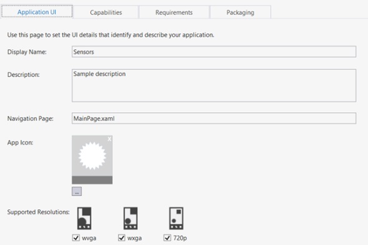
Task: Click the Description box with Sample description
Action: (214, 85)
